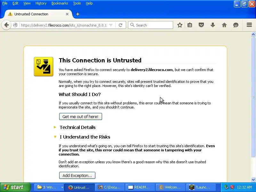256x192 pixels.
Task: Open the Windows start menu
Action: coord(15,187)
